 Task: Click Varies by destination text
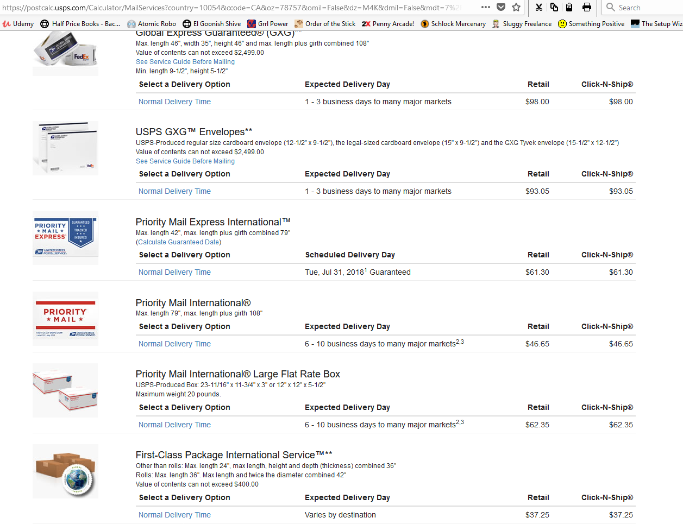click(x=340, y=515)
